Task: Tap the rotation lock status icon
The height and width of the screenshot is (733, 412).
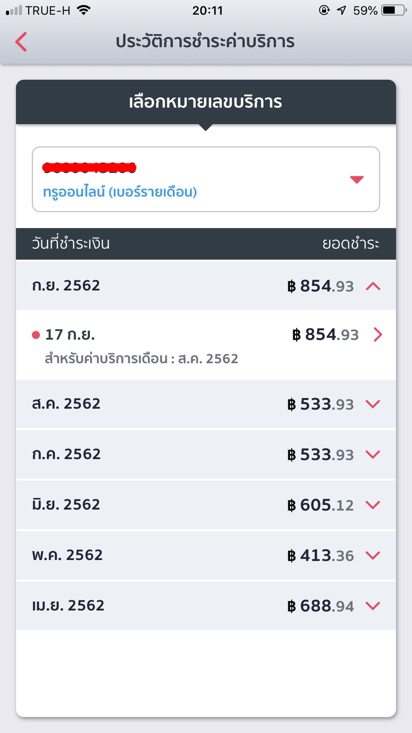Action: pos(324,10)
